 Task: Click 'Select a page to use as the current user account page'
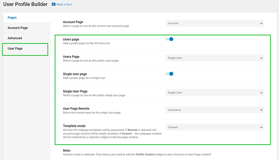coord(96,26)
